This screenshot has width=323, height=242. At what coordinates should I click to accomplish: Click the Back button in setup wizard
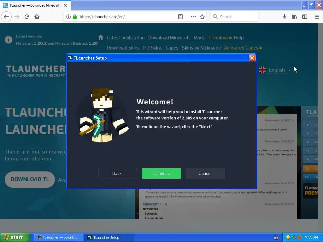point(117,173)
